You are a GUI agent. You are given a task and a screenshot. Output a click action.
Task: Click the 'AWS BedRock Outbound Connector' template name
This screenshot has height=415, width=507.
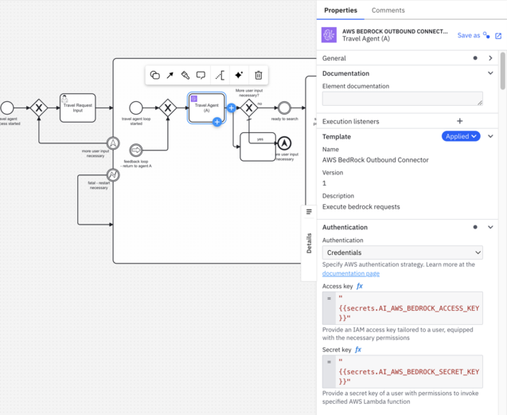tap(376, 160)
